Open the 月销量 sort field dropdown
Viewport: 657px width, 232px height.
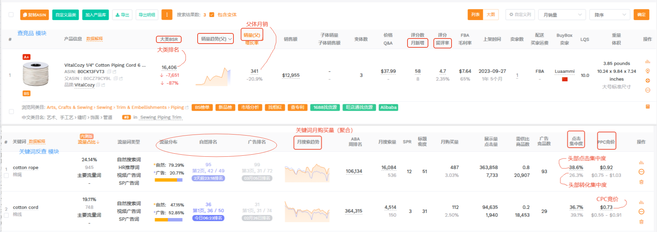click(x=562, y=15)
